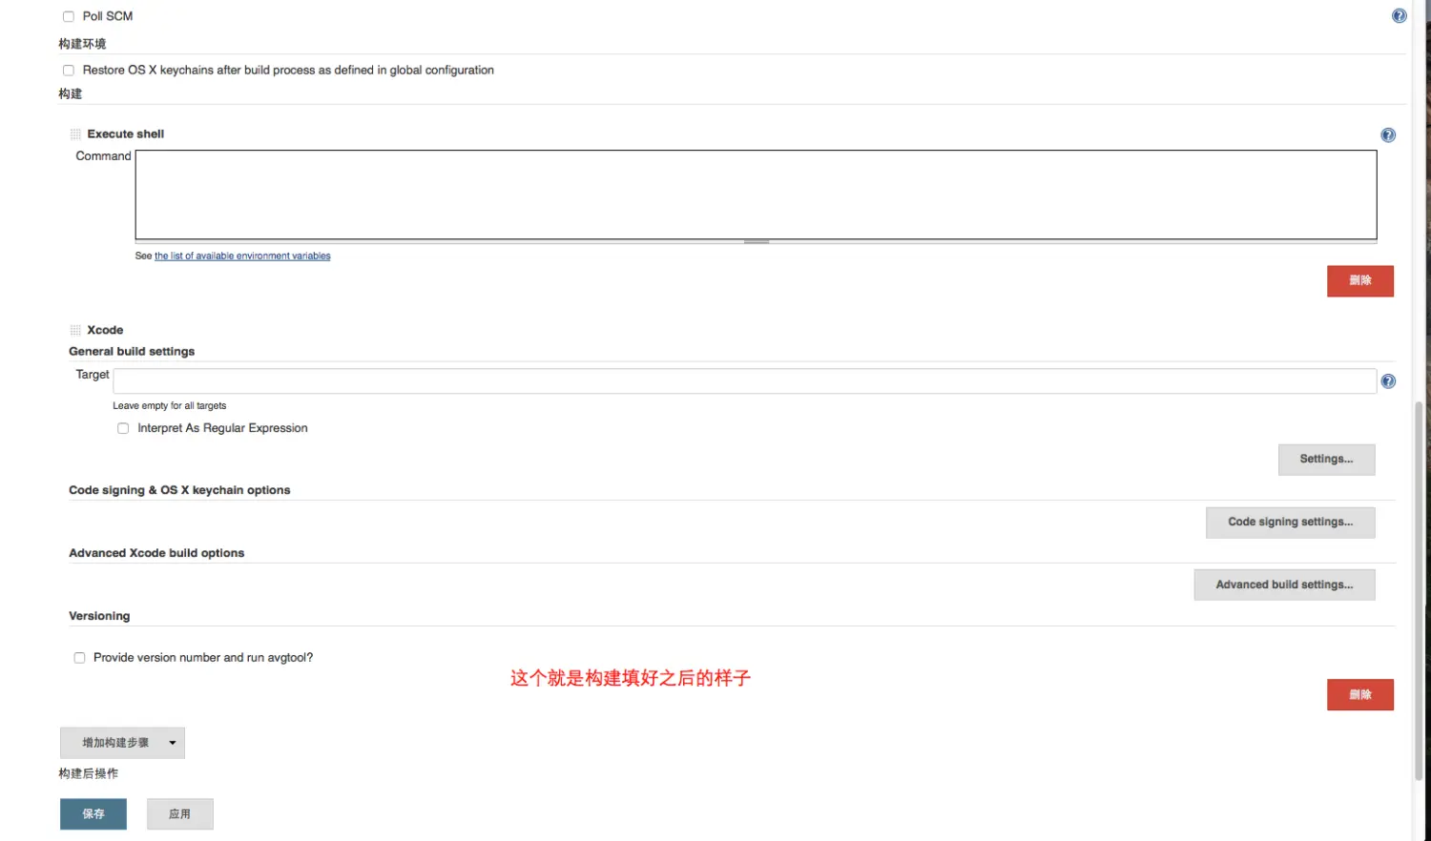Expand General build Settings... button
1431x841 pixels.
(x=1326, y=460)
